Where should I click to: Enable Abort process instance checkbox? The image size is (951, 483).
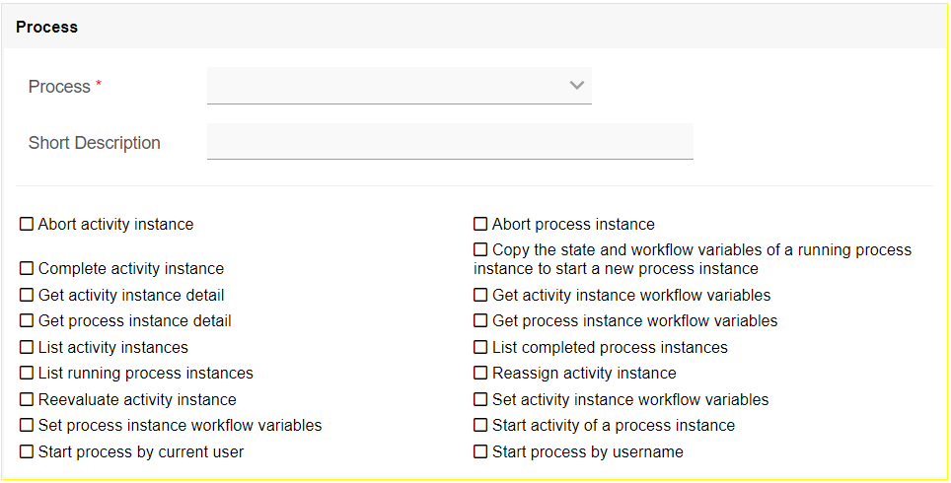480,225
